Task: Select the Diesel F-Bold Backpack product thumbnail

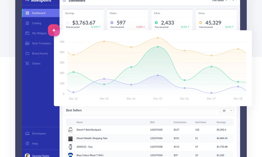Action: click(70, 130)
